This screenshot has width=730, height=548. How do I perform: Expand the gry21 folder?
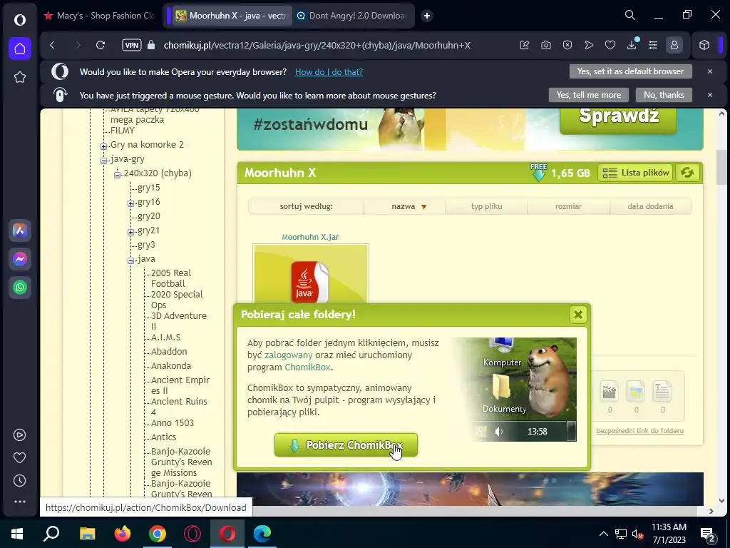[x=131, y=232]
